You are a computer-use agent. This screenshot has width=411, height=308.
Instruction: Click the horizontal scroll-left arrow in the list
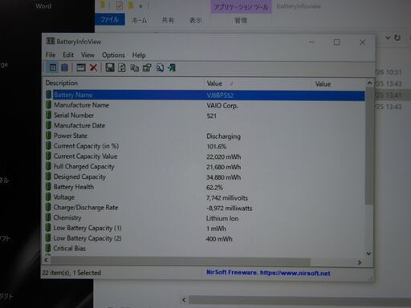[47, 260]
